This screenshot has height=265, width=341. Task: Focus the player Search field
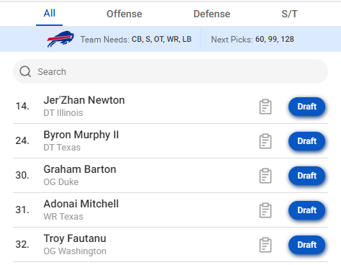tap(170, 71)
